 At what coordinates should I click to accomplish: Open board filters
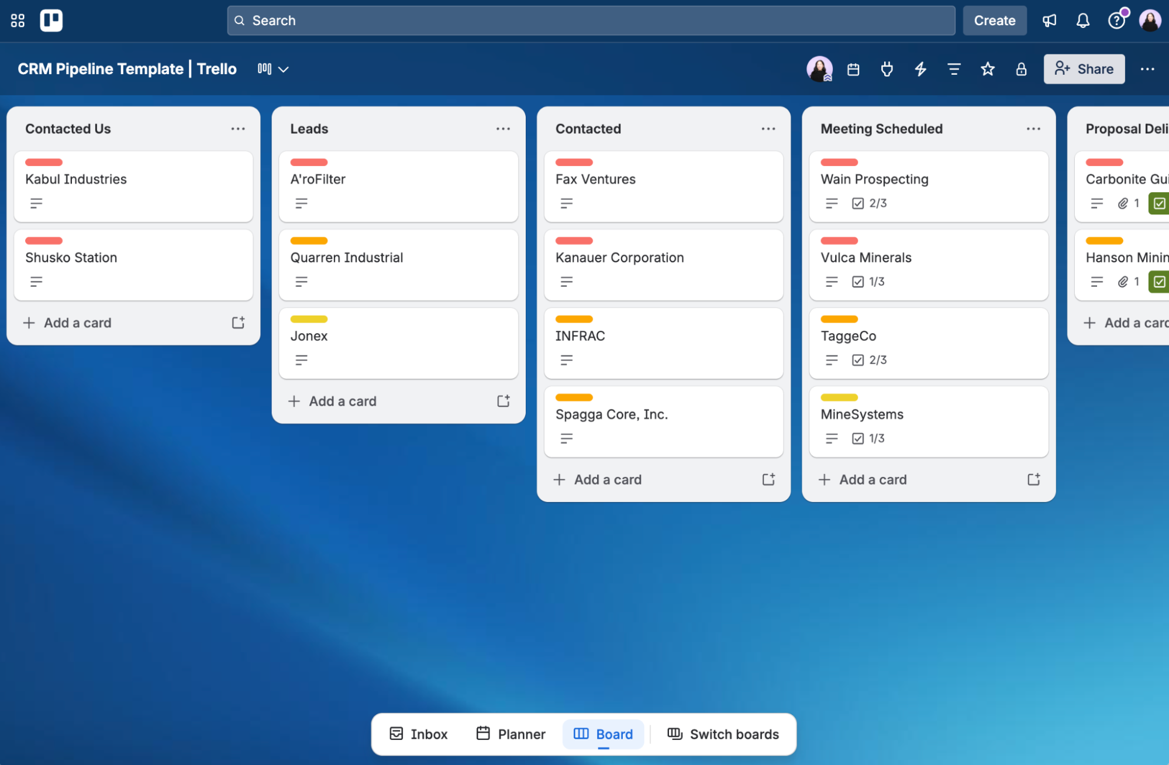(953, 69)
